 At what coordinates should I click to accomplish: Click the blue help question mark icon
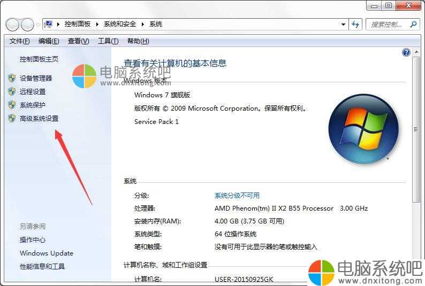click(406, 52)
